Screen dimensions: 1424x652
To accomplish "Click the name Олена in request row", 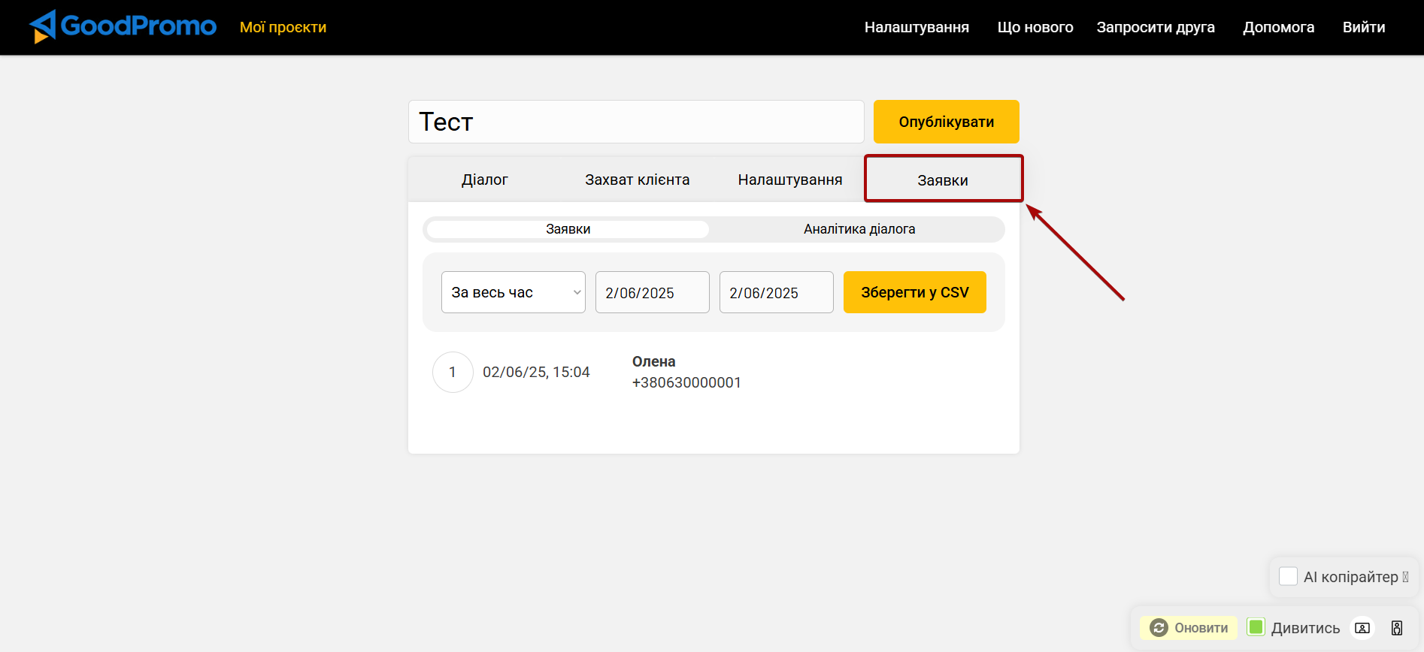I will click(x=653, y=361).
